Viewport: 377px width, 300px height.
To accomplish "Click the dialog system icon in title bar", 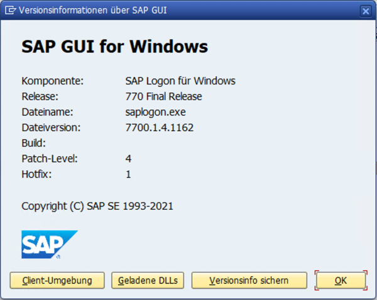I will 10,10.
